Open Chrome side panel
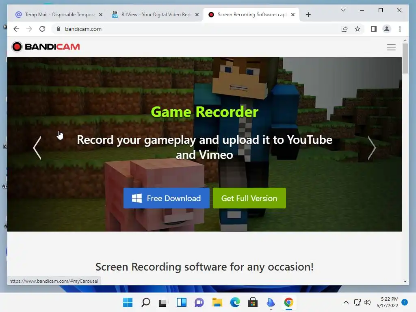The image size is (416, 312). (x=374, y=29)
